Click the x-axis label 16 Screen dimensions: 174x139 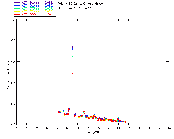[129, 128]
